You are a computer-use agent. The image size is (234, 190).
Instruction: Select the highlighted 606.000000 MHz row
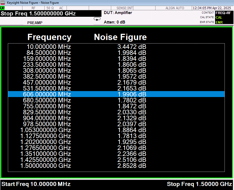click(x=116, y=94)
